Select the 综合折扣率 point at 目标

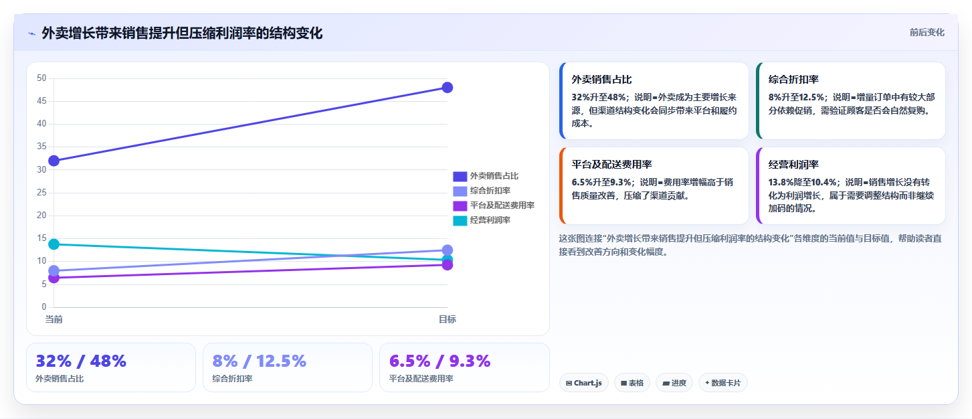tap(448, 250)
